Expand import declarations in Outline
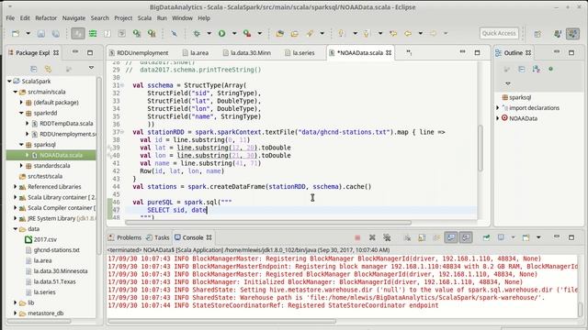588x330 pixels. click(x=498, y=108)
